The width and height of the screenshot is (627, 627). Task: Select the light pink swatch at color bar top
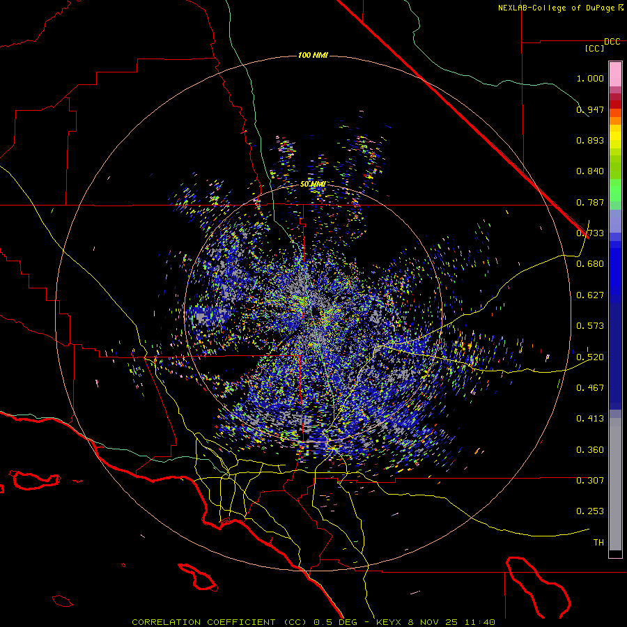pyautogui.click(x=615, y=74)
